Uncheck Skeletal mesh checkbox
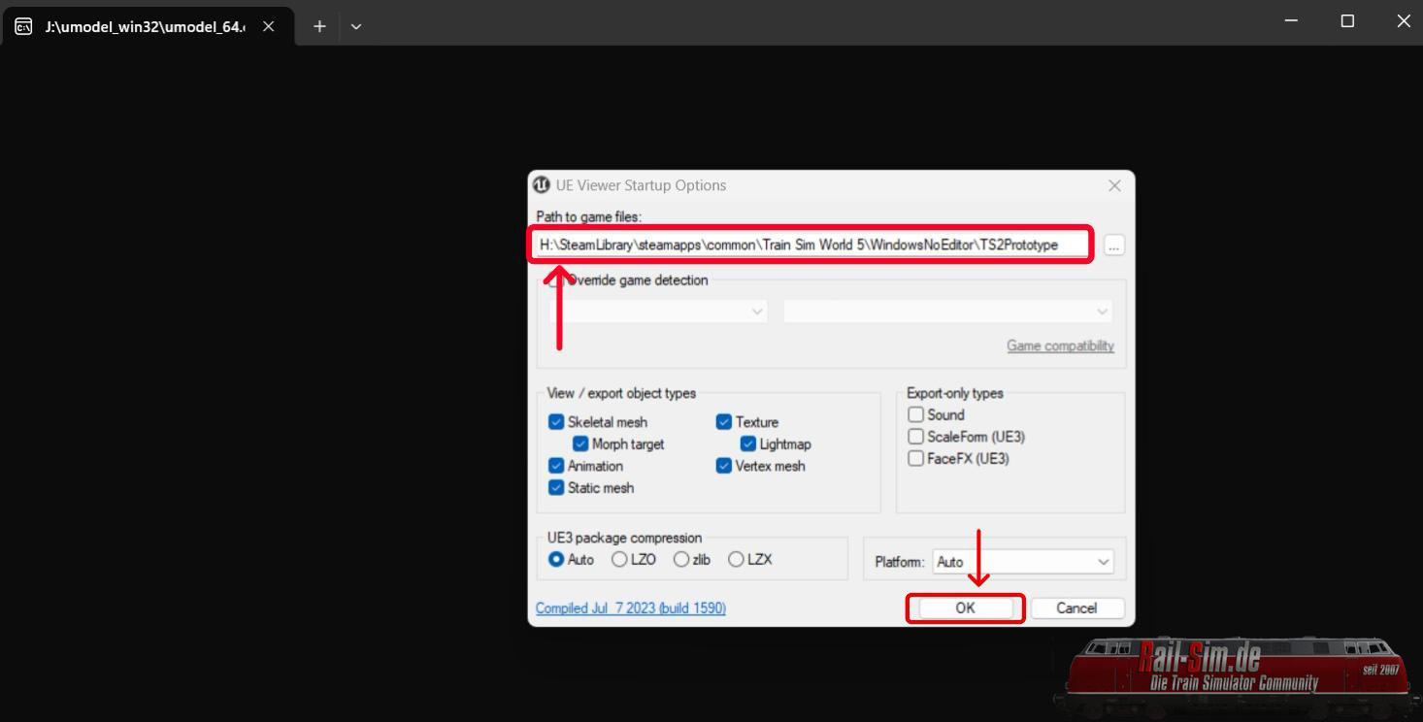This screenshot has width=1423, height=722. [x=556, y=422]
